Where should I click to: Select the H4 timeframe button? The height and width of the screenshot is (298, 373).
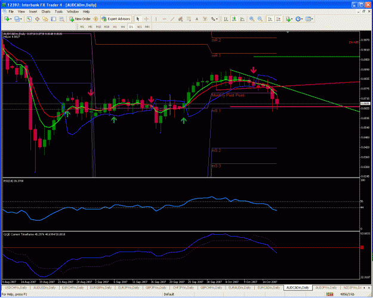[123, 27]
